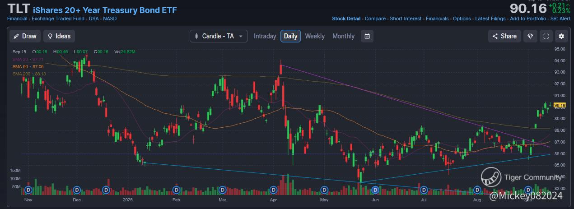Switch to the Monthly timeframe
574x209 pixels.
344,36
